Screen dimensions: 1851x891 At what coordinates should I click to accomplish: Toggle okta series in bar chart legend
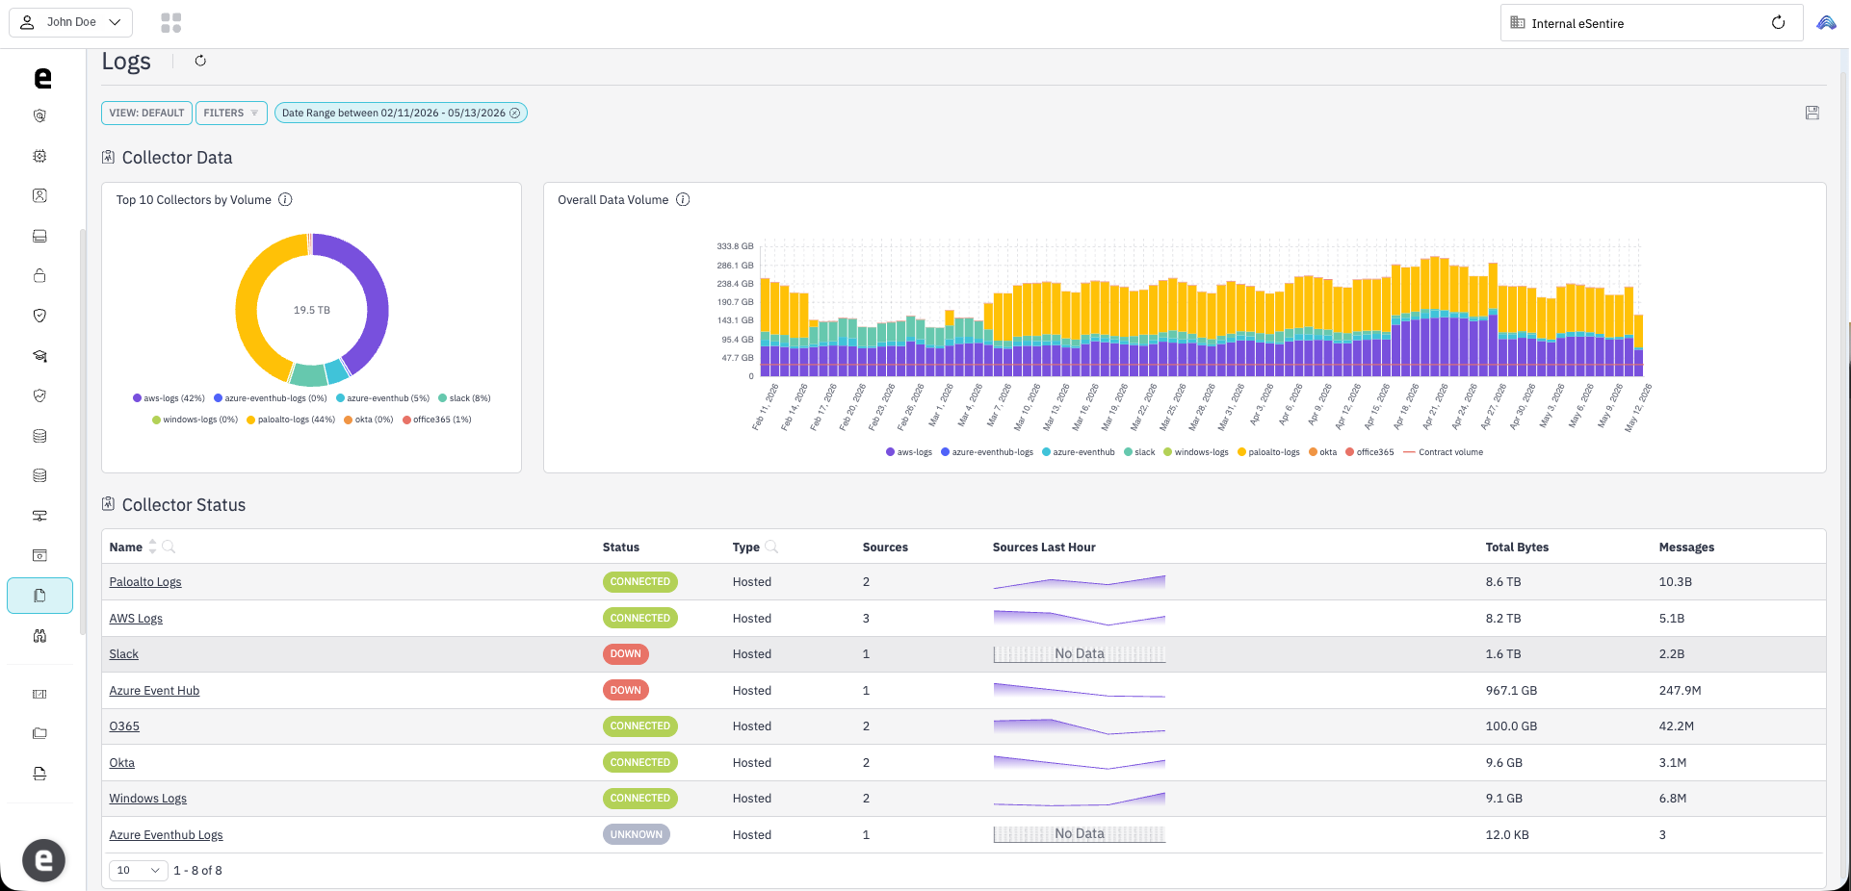click(1323, 452)
